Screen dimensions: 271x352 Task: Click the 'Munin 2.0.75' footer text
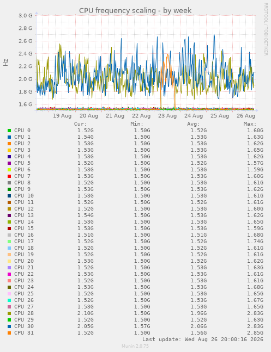[x=135, y=346]
